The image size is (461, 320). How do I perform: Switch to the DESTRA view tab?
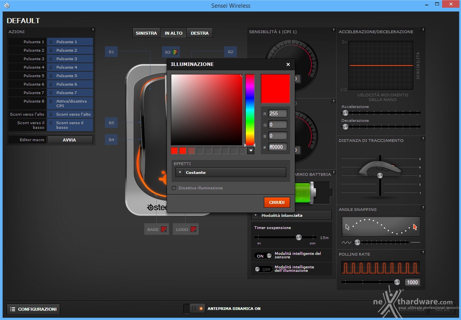[199, 33]
